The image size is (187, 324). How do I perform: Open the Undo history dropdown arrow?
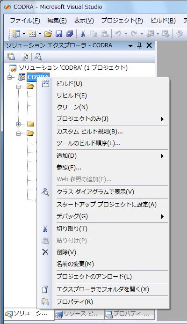(x=126, y=34)
